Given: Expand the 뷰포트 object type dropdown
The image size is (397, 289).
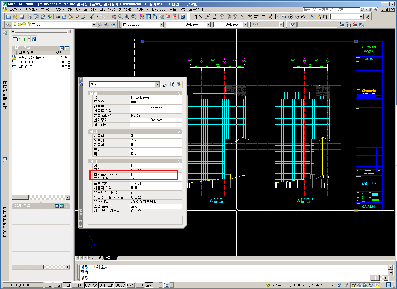Looking at the screenshot, I should coord(158,84).
